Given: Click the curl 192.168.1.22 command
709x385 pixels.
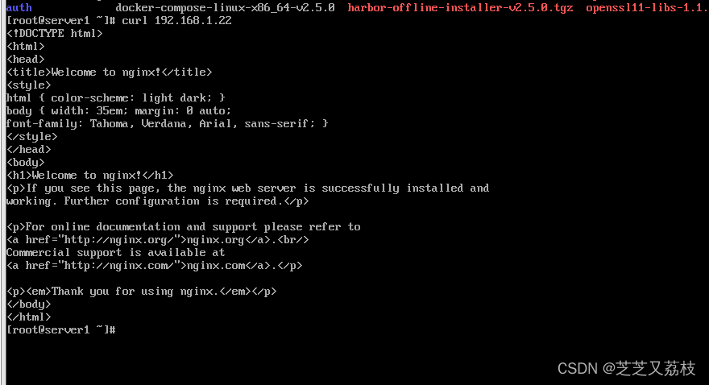Looking at the screenshot, I should point(176,20).
